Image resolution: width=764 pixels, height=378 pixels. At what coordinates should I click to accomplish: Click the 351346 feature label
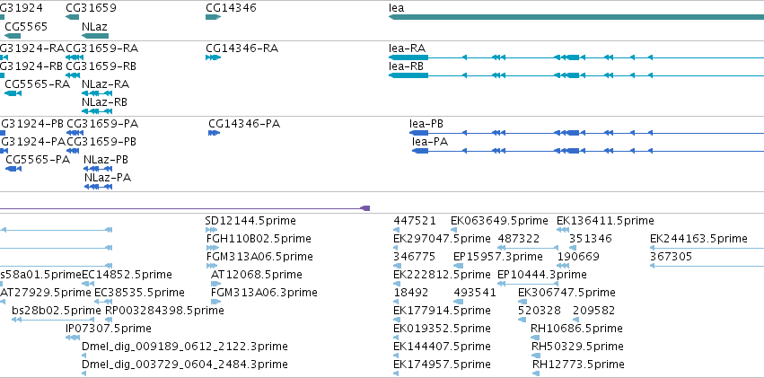tap(591, 239)
